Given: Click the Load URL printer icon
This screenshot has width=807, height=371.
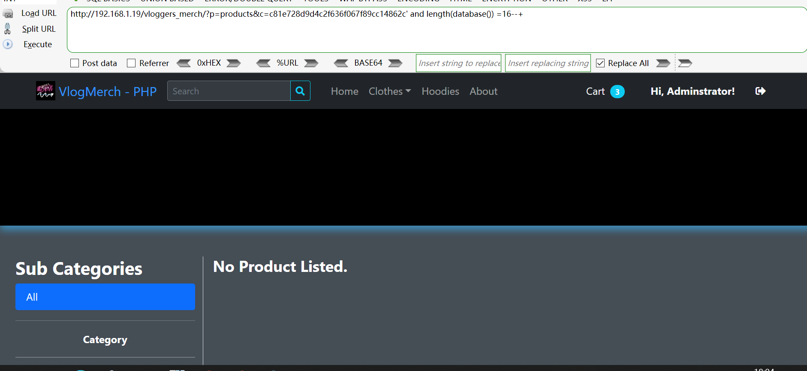Looking at the screenshot, I should tap(8, 13).
